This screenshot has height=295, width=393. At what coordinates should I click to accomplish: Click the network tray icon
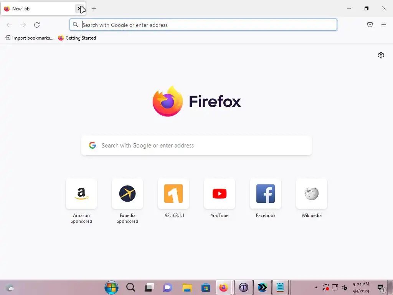335,287
